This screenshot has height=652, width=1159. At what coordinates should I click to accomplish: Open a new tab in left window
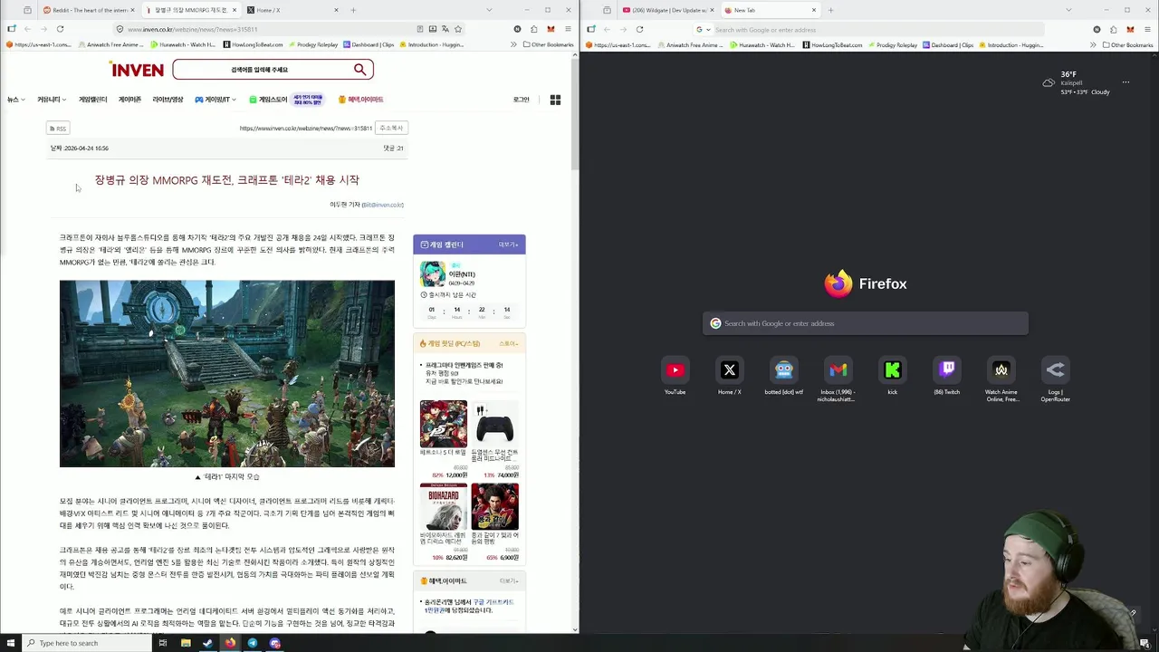tap(353, 10)
